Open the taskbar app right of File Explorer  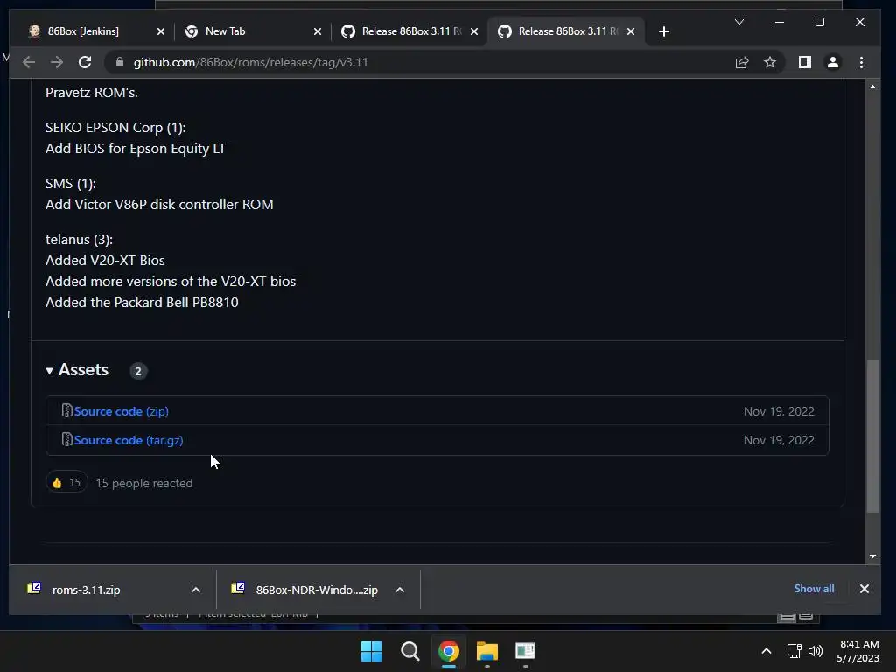[x=525, y=651]
